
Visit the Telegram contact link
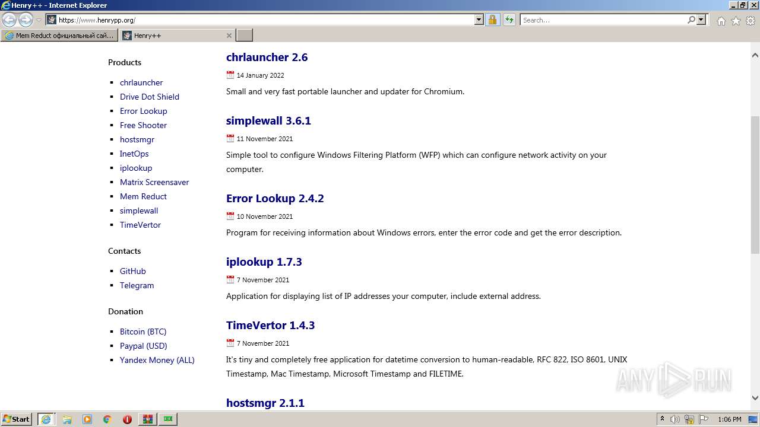coord(137,285)
